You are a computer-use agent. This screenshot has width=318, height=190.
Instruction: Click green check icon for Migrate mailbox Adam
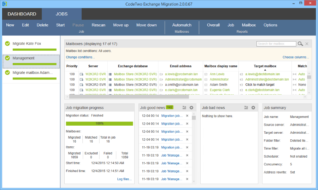[7, 72]
